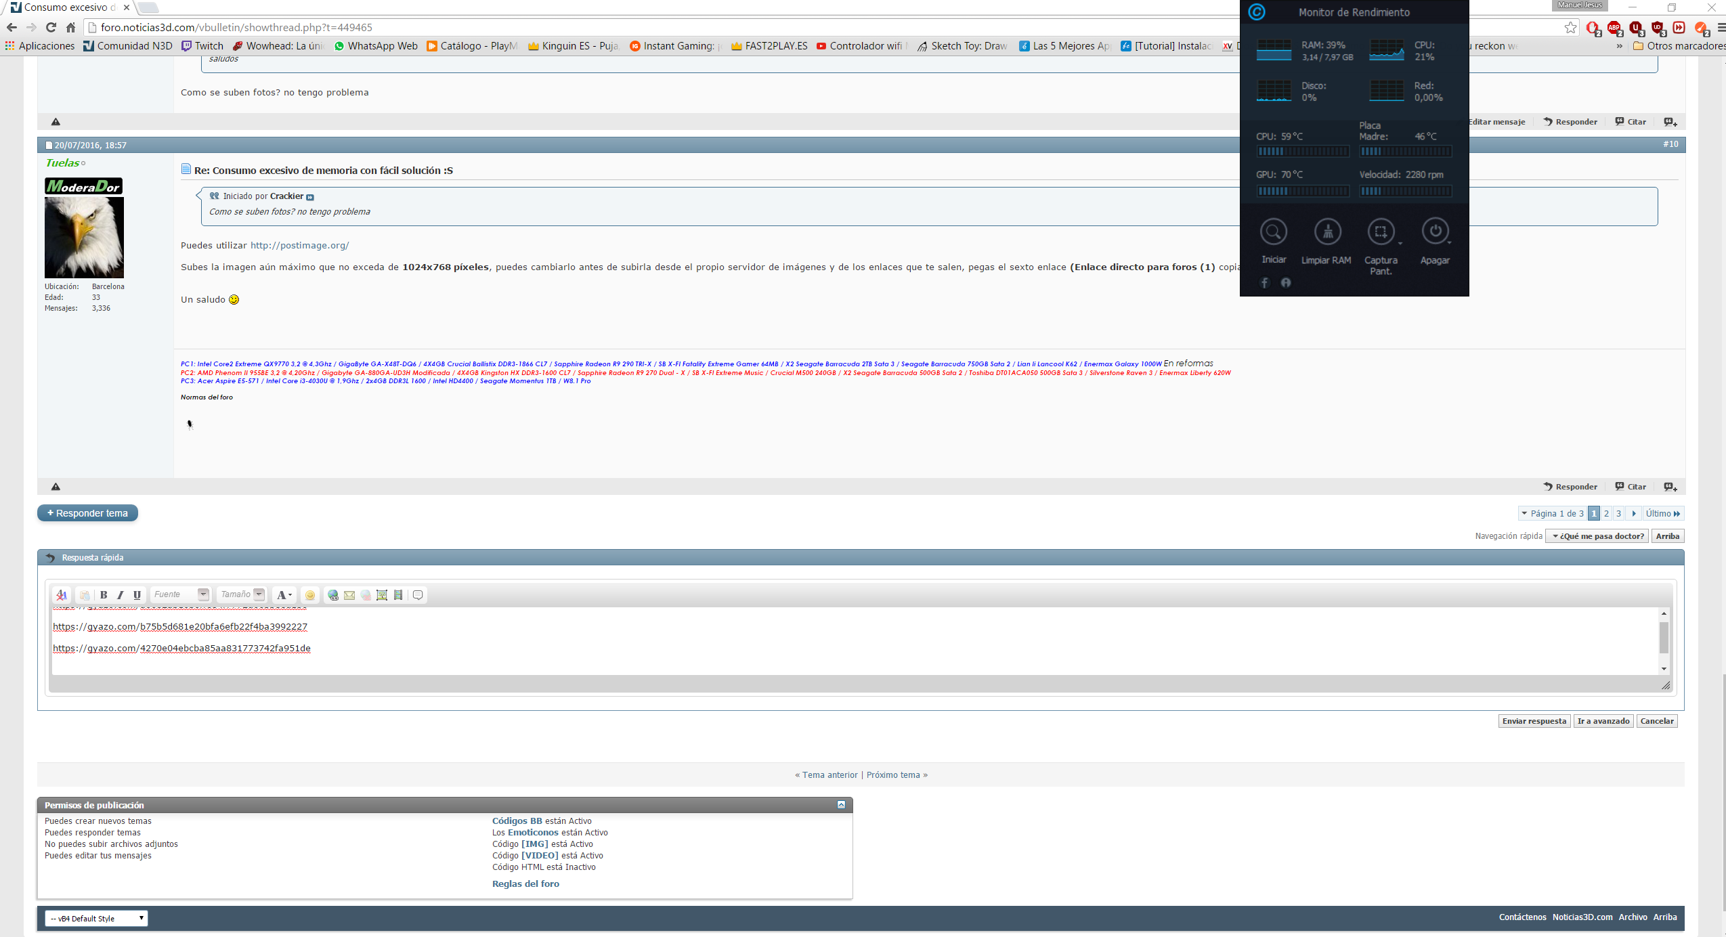Click the insert link globe icon
1726x937 pixels.
point(333,595)
